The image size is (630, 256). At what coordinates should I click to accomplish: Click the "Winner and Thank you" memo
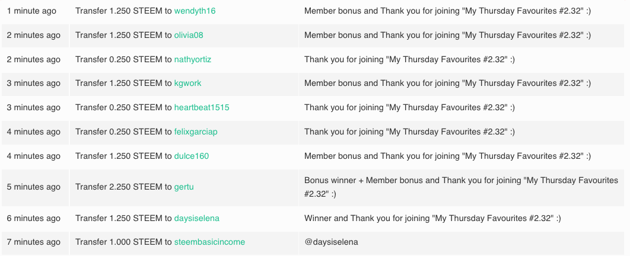point(432,218)
